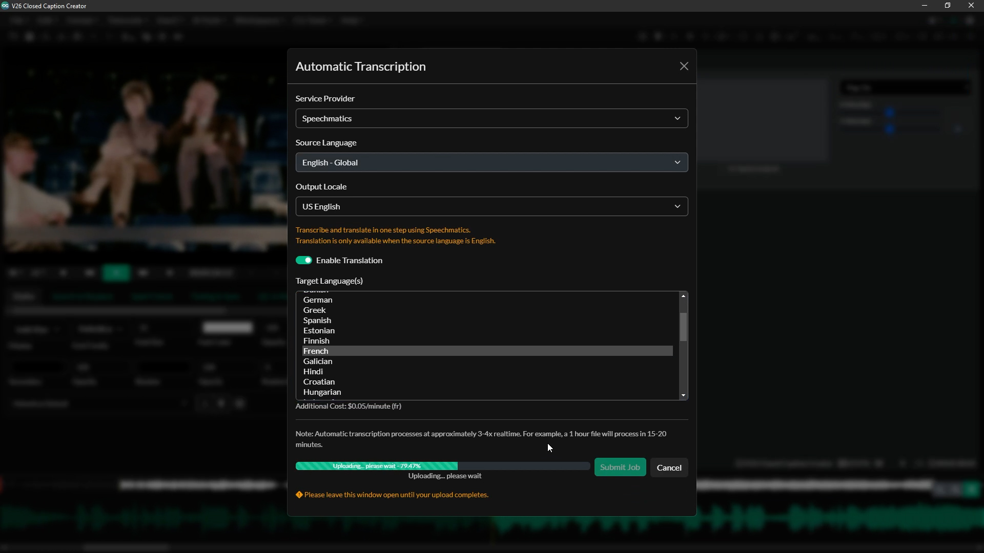Viewport: 984px width, 553px height.
Task: Open the Service Provider dropdown showing Speechmatics
Action: [491, 118]
